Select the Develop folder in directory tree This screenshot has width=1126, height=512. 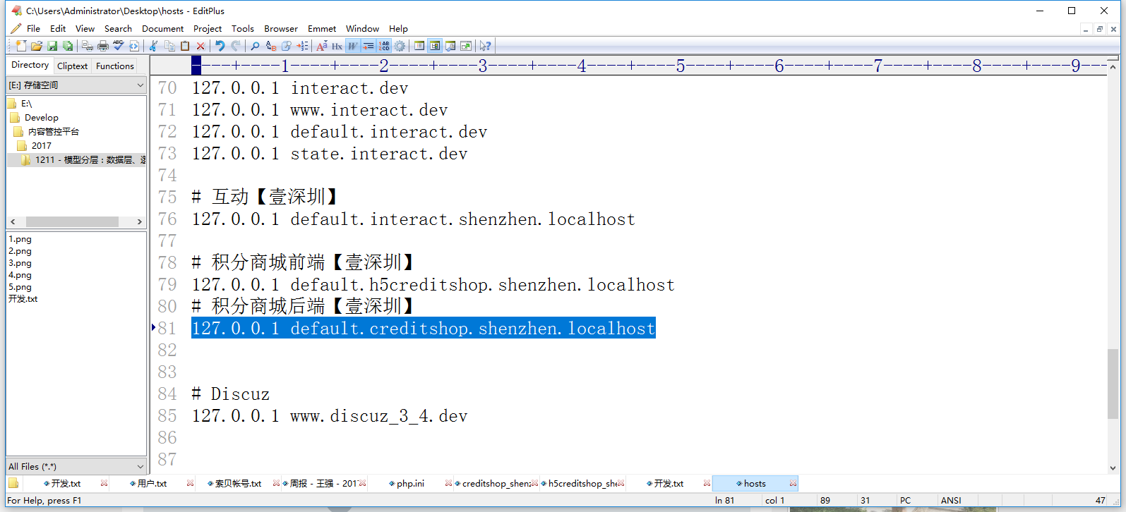point(41,118)
